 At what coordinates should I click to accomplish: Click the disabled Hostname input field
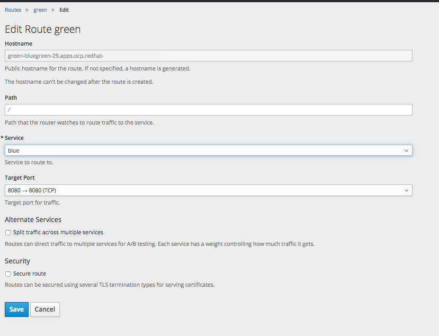(x=209, y=56)
